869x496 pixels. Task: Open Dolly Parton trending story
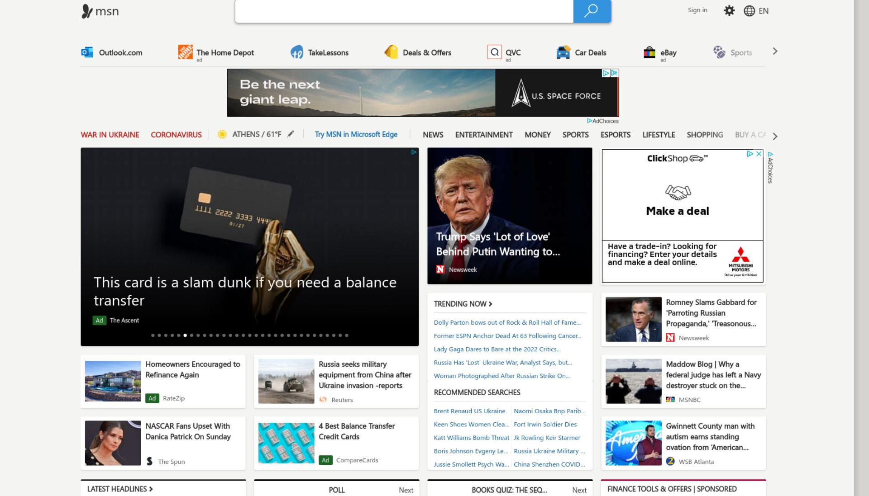(x=507, y=322)
